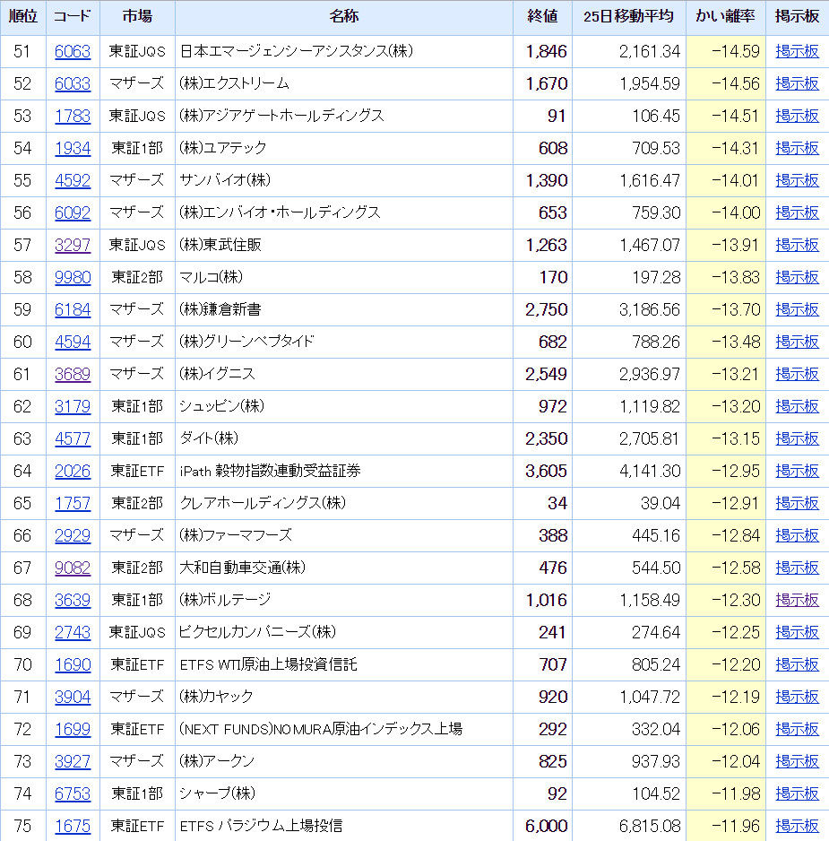Open stock code 1757 link
This screenshot has width=829, height=841.
(x=73, y=503)
